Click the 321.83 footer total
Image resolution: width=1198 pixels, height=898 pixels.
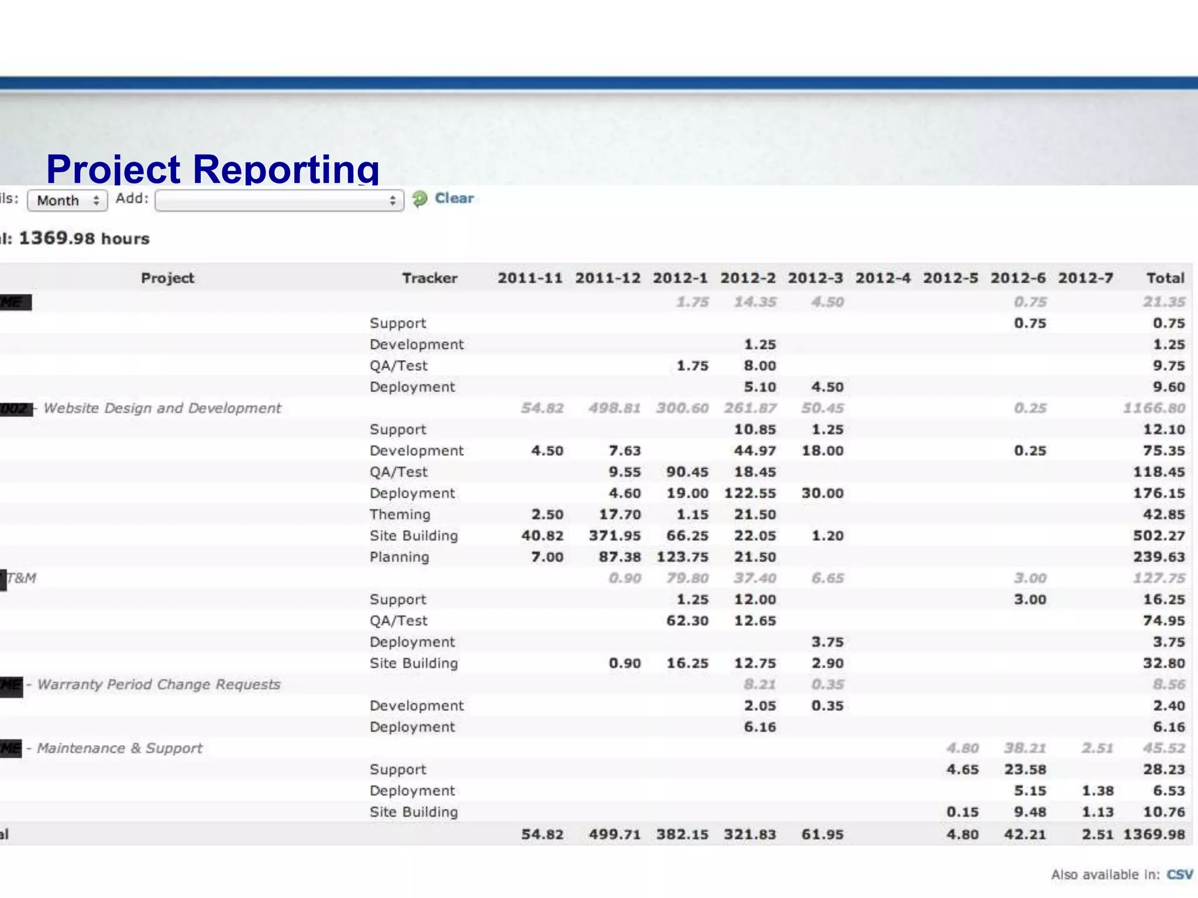pyautogui.click(x=750, y=834)
